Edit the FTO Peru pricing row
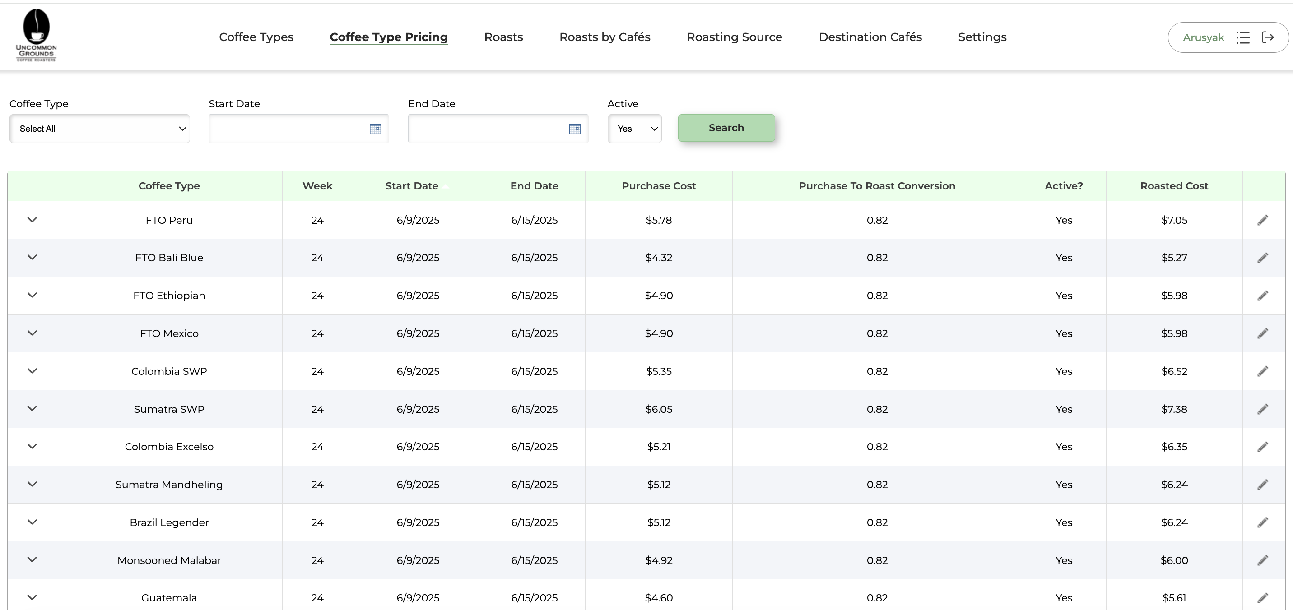The width and height of the screenshot is (1293, 610). coord(1263,220)
